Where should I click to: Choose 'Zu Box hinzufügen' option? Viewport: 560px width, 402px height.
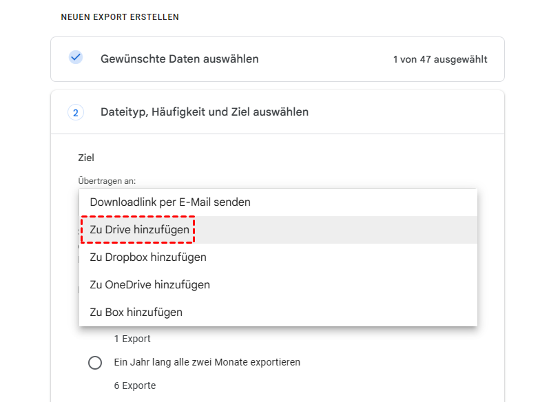[136, 313]
